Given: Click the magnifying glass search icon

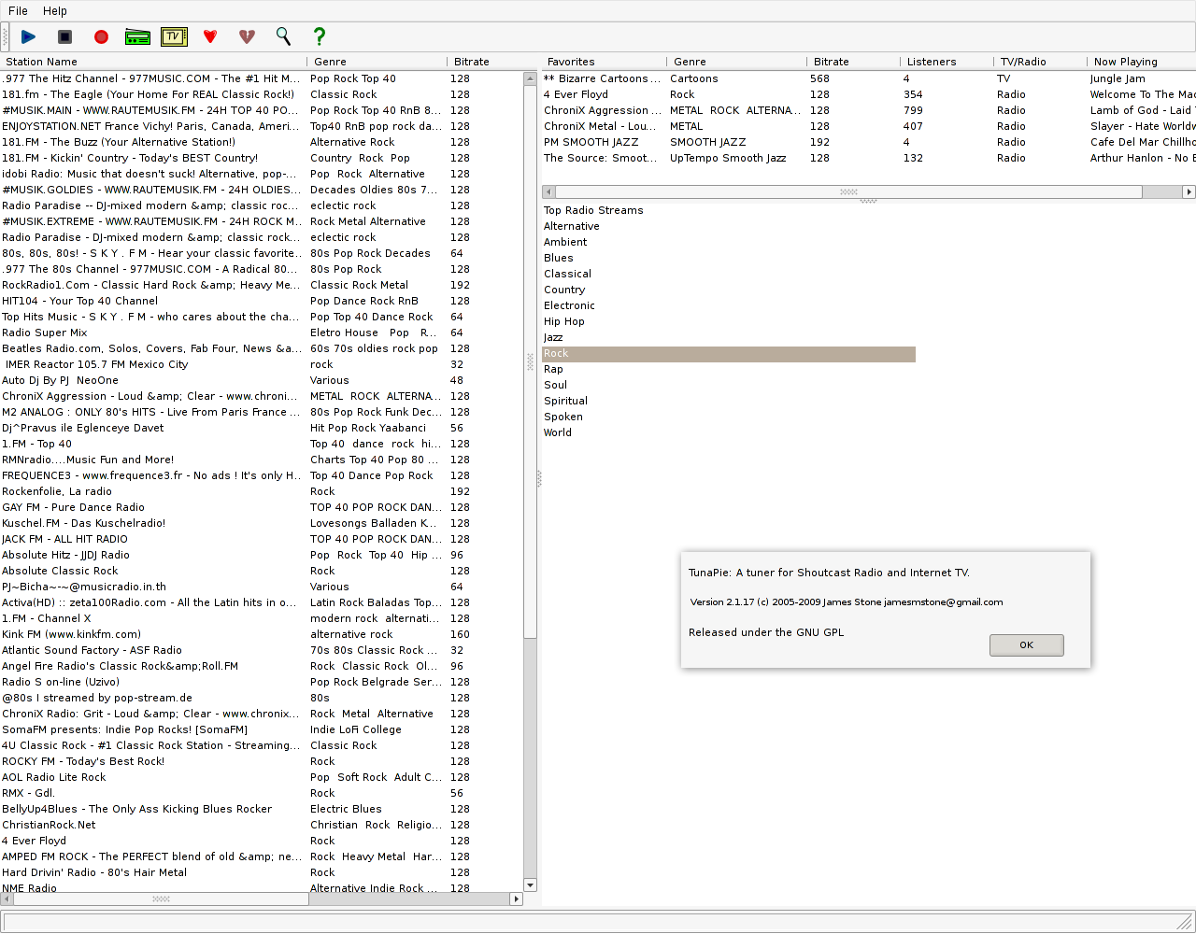Looking at the screenshot, I should (283, 36).
